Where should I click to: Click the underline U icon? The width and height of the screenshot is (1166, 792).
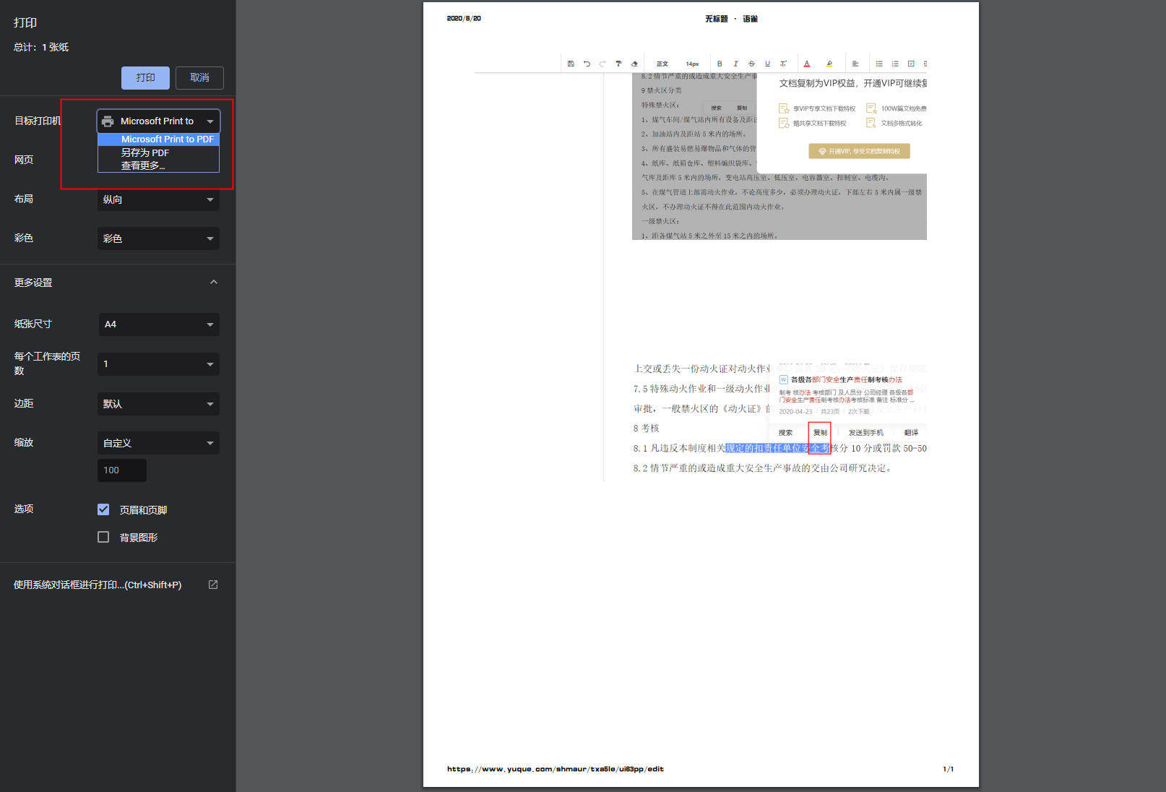[x=767, y=64]
